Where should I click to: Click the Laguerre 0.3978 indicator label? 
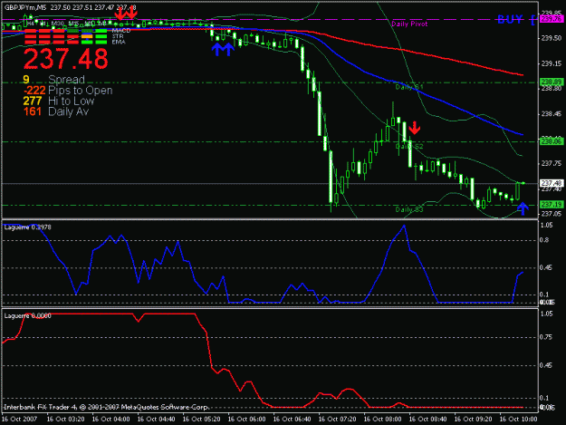(27, 227)
